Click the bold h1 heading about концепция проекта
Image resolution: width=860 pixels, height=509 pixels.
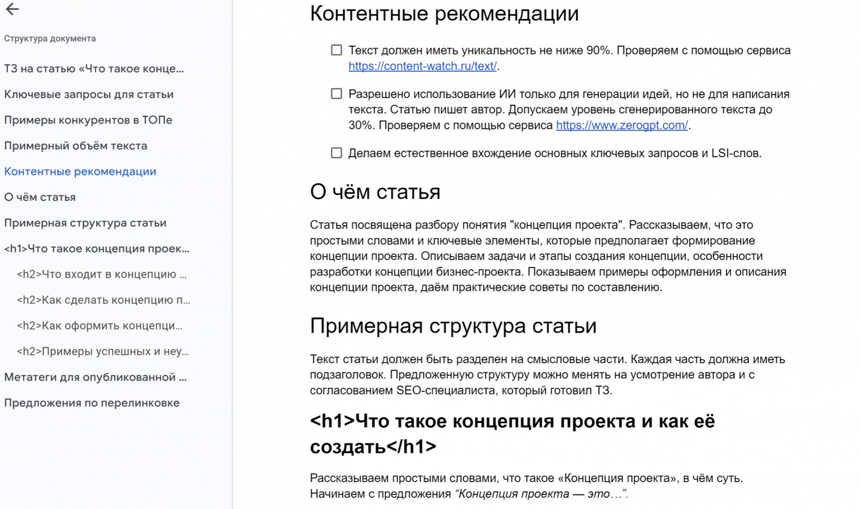512,434
